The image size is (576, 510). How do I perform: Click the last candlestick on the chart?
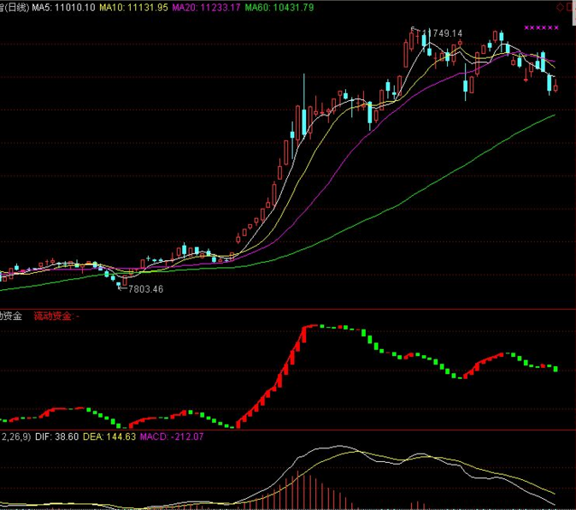click(555, 86)
